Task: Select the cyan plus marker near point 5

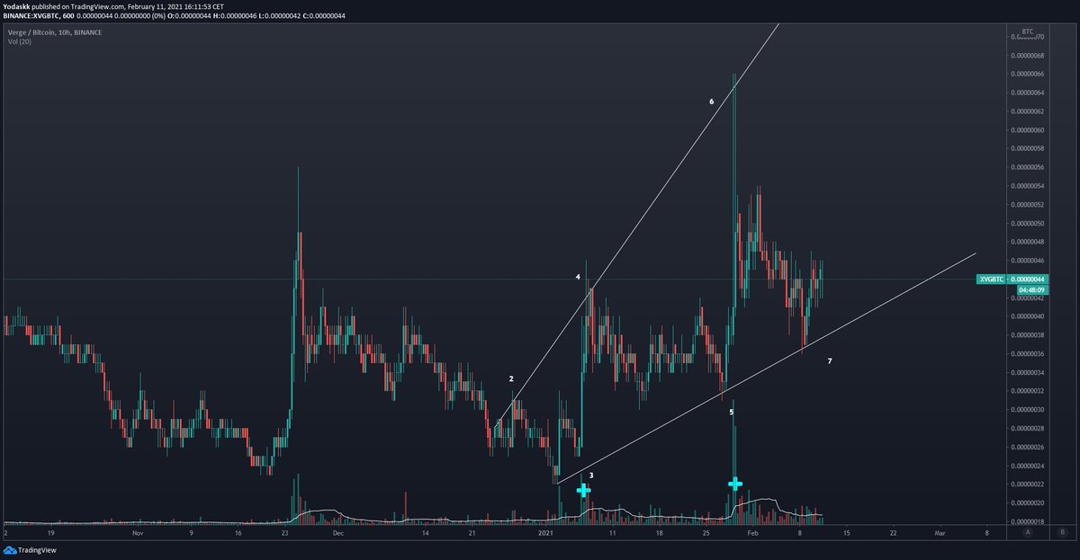Action: (x=735, y=483)
